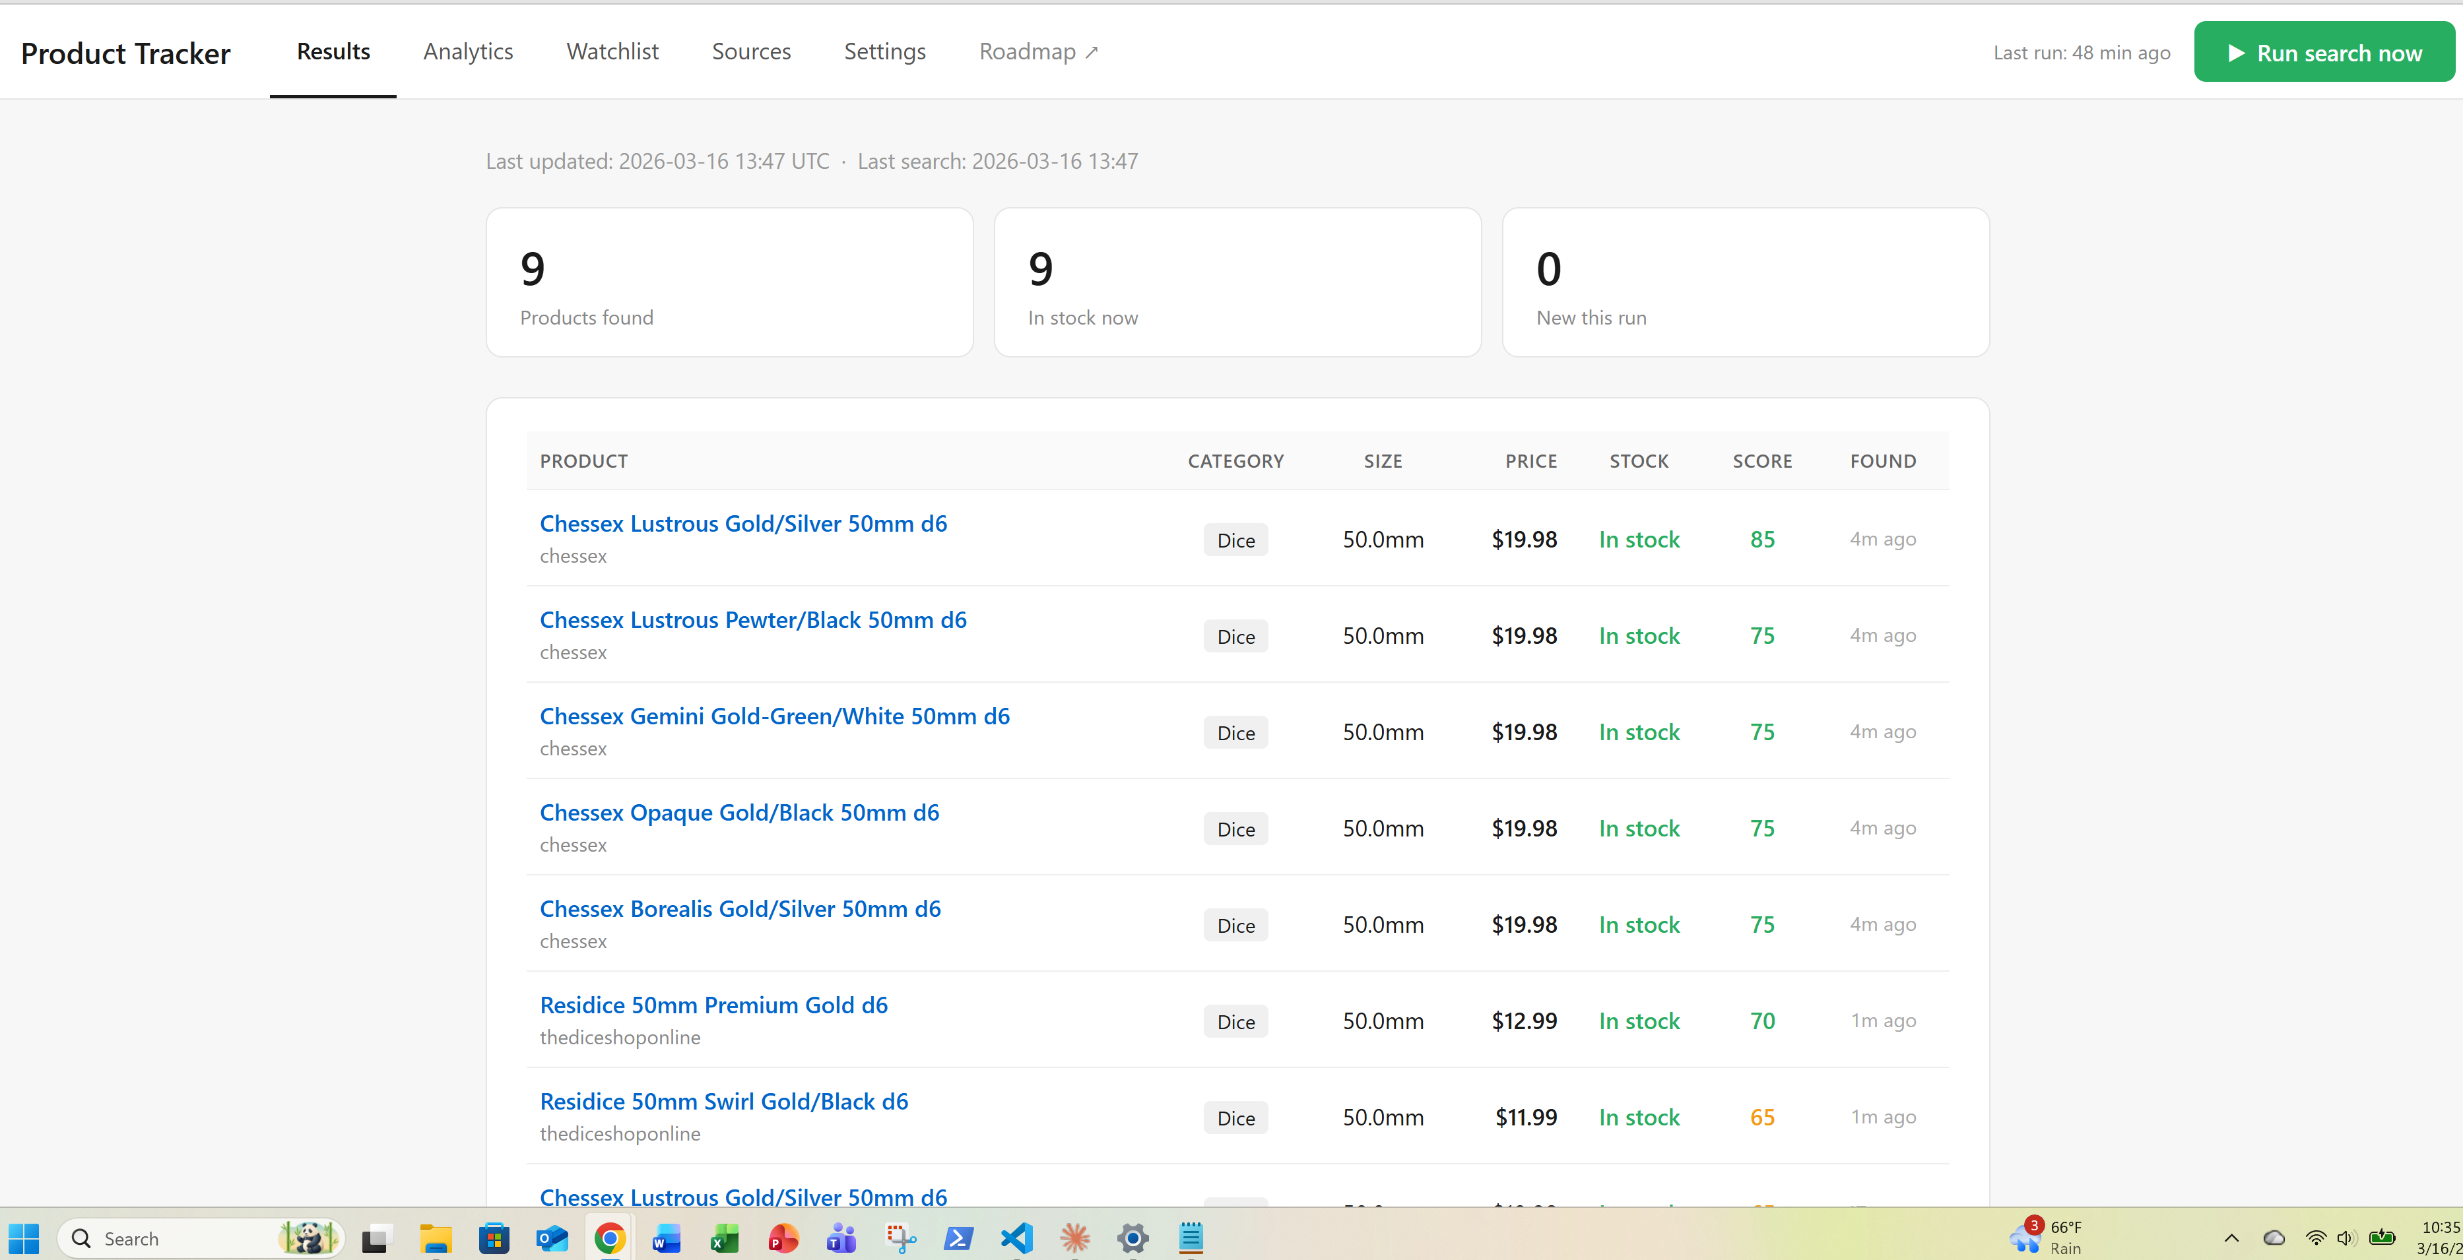Expand the hidden system tray icons chevron

(2231, 1238)
